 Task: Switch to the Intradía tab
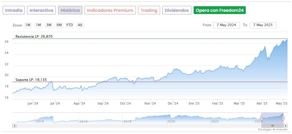coord(14,10)
